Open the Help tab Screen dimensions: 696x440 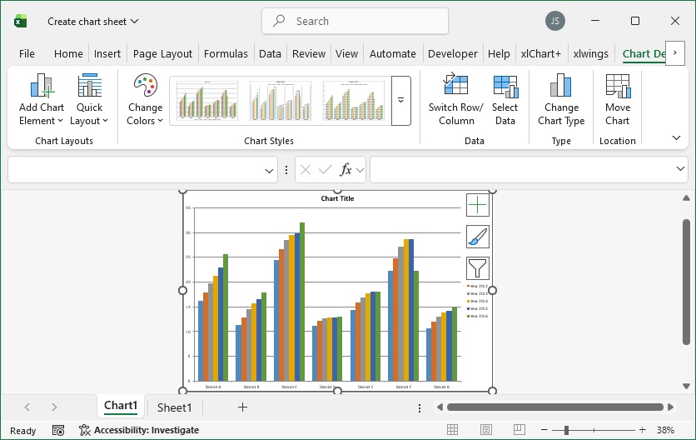499,54
